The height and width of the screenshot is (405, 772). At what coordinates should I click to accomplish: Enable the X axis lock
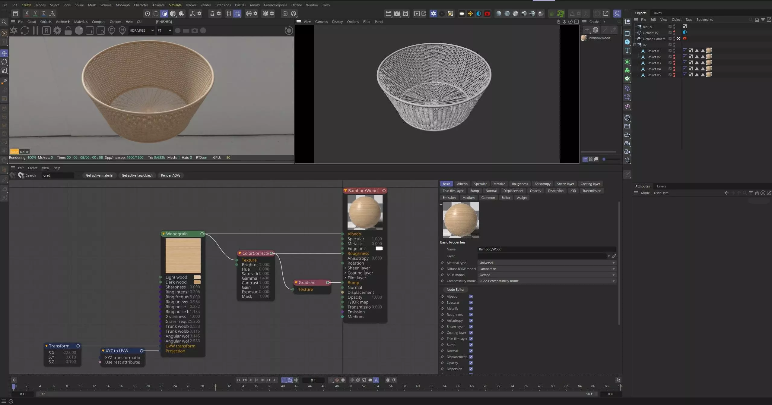click(x=27, y=14)
